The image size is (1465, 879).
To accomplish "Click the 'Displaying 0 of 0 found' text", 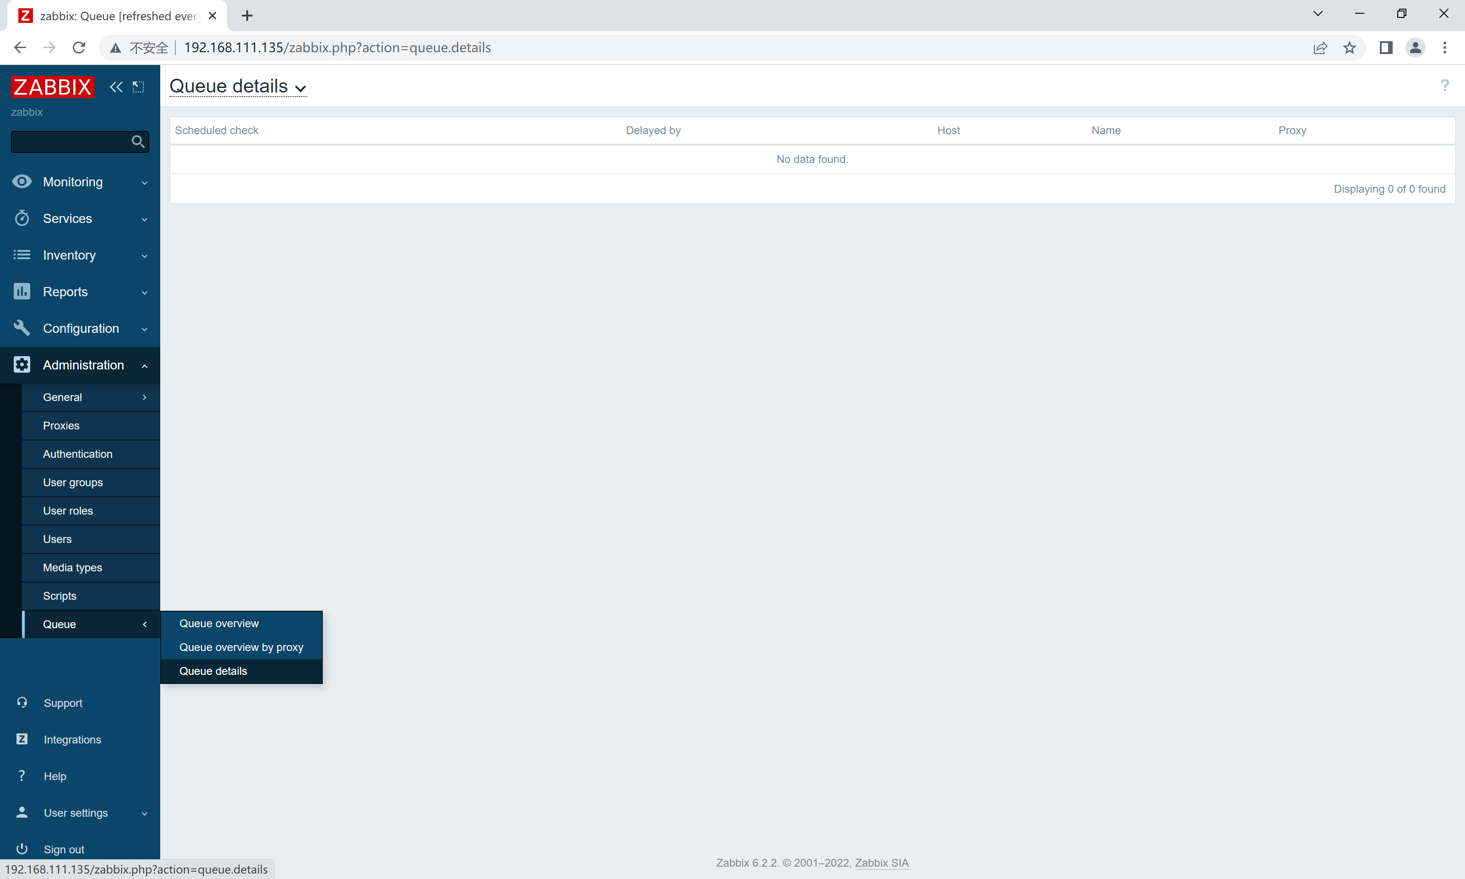I will pyautogui.click(x=1389, y=189).
